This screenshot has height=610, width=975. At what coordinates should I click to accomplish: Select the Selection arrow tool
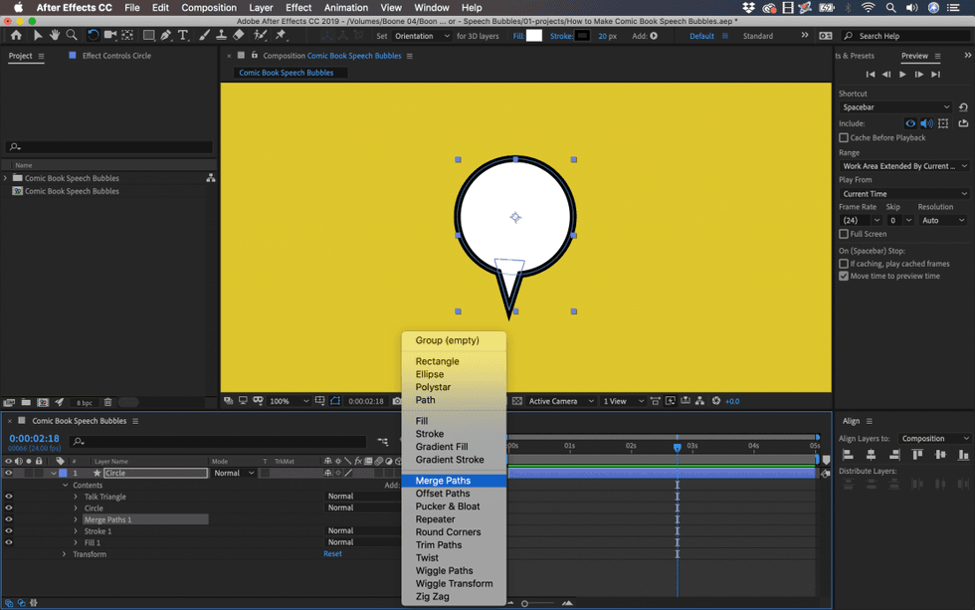(38, 36)
